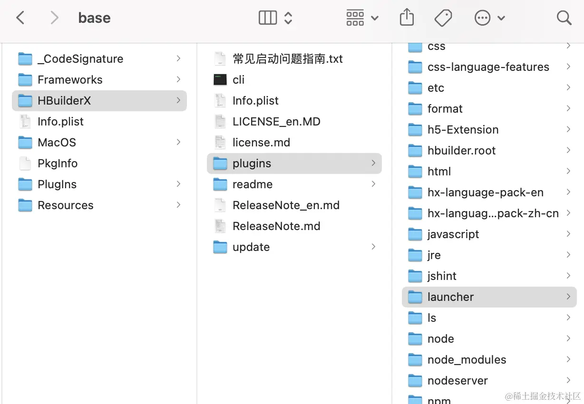Open the group-by grid icon
Image resolution: width=584 pixels, height=404 pixels.
(x=355, y=18)
